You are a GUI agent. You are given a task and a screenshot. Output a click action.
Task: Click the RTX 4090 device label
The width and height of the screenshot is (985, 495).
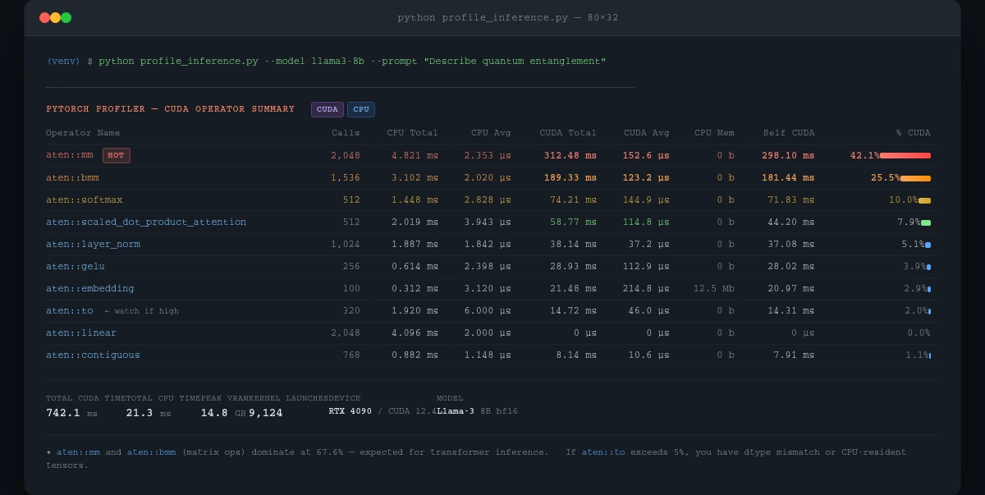[350, 411]
